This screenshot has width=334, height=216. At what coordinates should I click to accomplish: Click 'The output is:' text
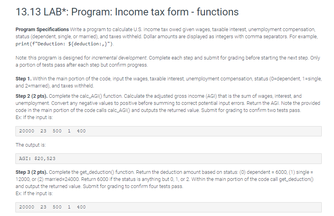click(30, 145)
